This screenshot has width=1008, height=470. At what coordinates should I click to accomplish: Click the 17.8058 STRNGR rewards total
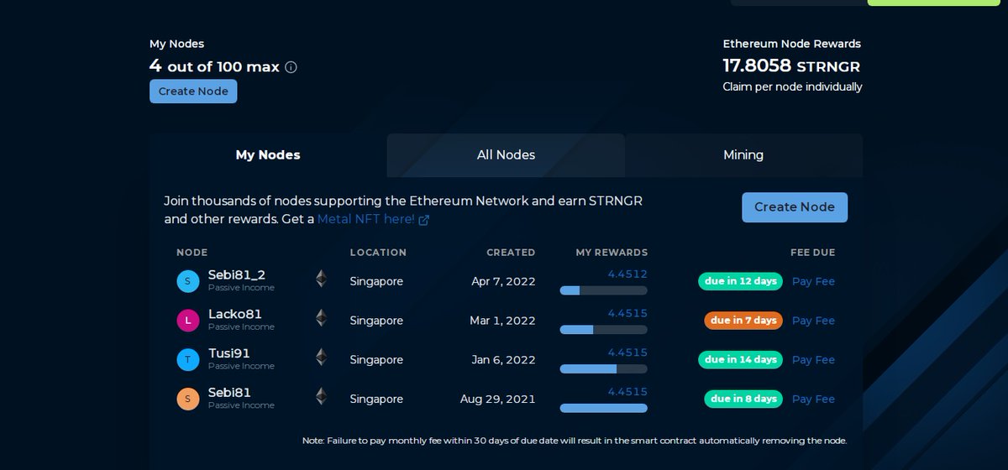(791, 65)
